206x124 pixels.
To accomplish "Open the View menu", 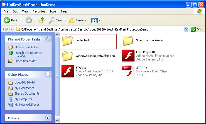I will coord(25,12).
